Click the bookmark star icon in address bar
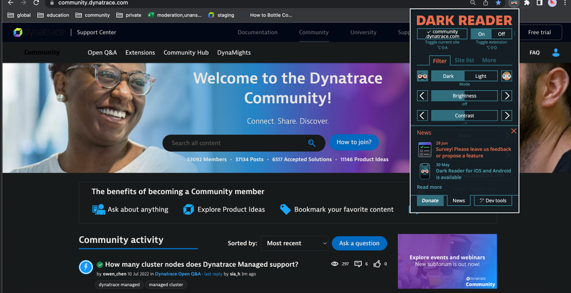The width and height of the screenshot is (571, 293). tap(498, 3)
